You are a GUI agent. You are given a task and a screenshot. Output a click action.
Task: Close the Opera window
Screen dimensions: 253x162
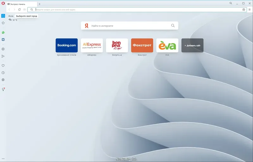(x=250, y=3)
